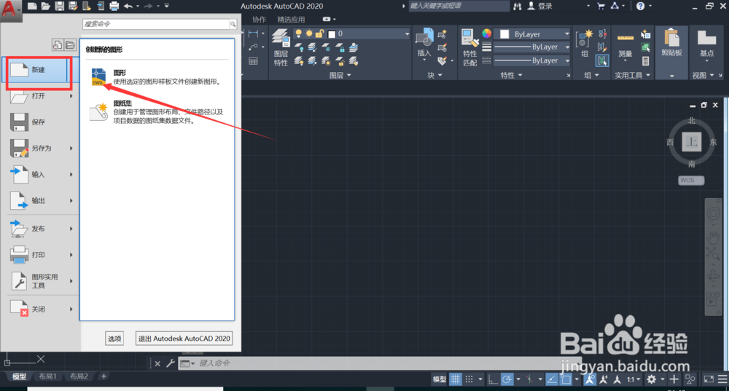Click the magnifier icon beside search commands
729x391 pixels.
point(233,24)
